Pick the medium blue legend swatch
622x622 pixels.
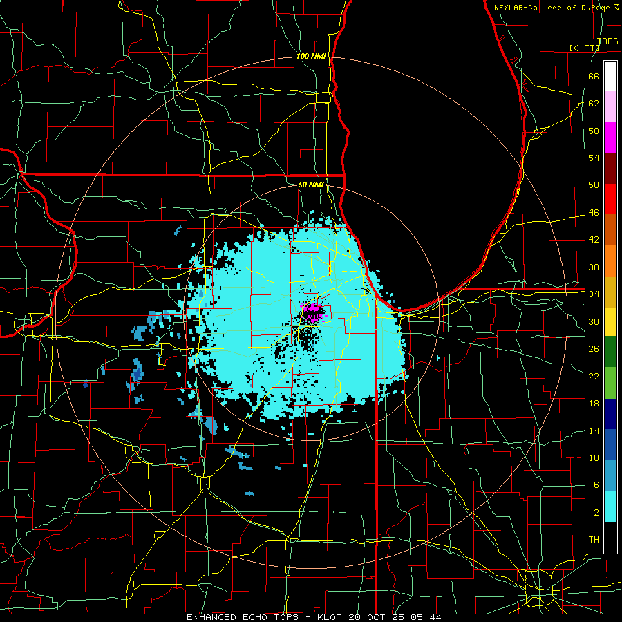coord(610,444)
